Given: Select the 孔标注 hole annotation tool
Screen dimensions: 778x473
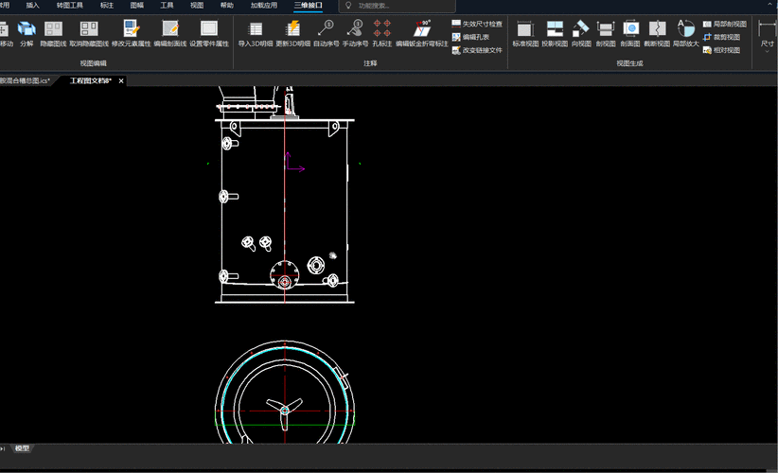Looking at the screenshot, I should click(381, 29).
